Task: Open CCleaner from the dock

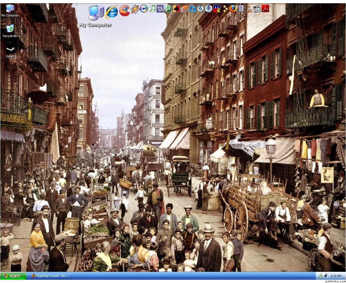Action: [124, 10]
